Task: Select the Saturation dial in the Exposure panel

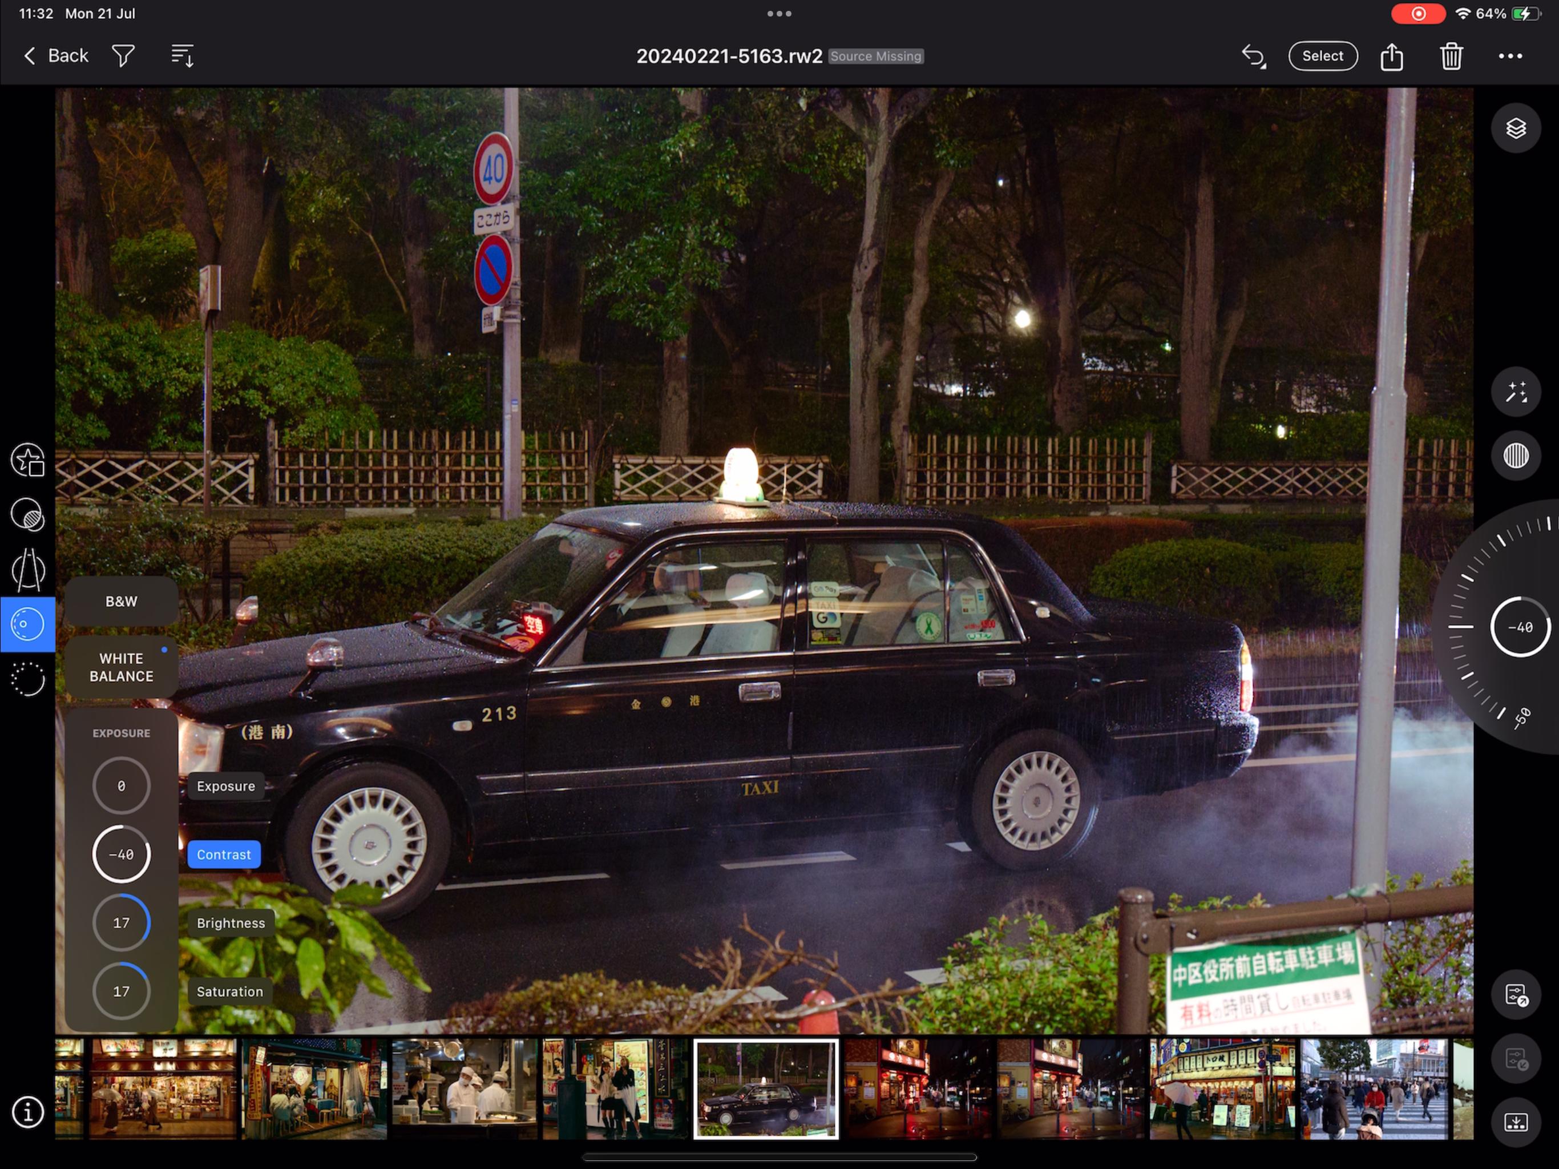Action: (121, 990)
